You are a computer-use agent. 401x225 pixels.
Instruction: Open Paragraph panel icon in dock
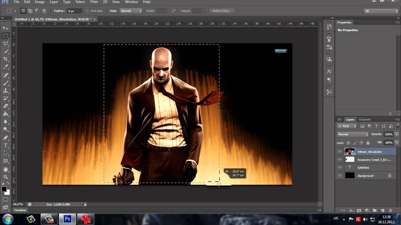point(329,80)
